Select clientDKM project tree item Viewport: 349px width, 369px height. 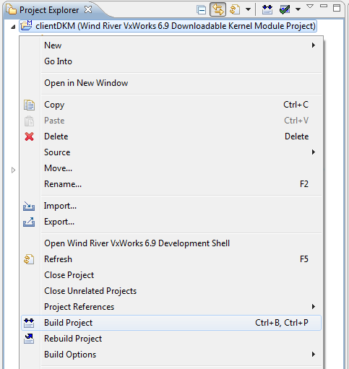pos(168,26)
